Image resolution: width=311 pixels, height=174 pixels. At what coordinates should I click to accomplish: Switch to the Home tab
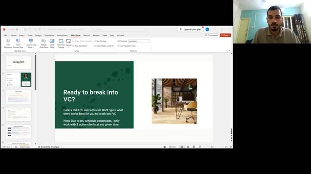[14, 35]
